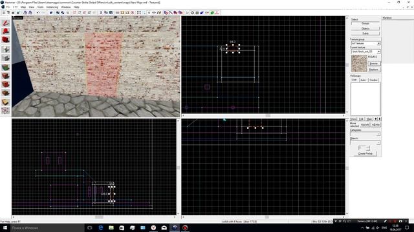This screenshot has height=232, width=414.
Task: Click the Paste toolbar icon
Action: (111, 13)
